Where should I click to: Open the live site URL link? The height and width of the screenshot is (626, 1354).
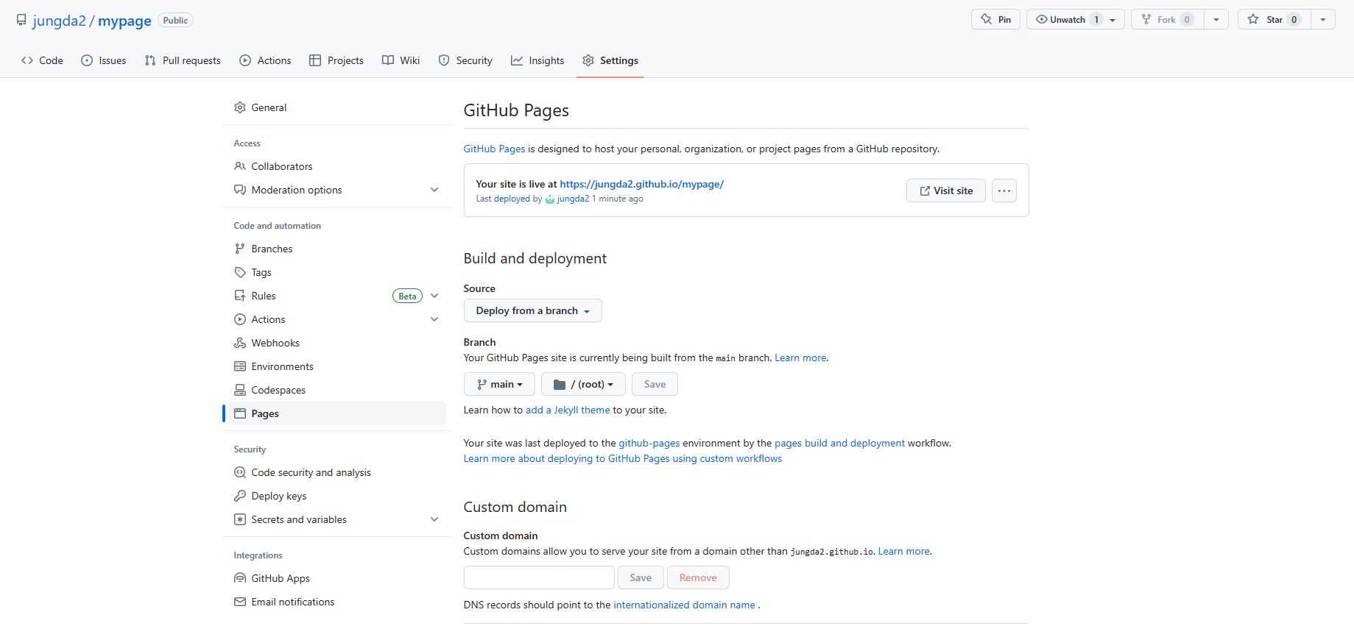(642, 184)
